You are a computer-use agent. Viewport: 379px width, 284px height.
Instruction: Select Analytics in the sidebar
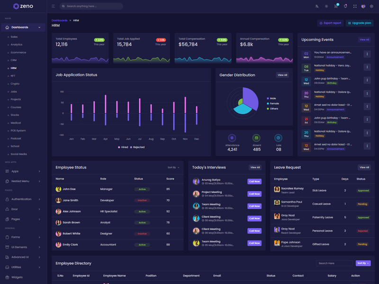click(x=17, y=44)
